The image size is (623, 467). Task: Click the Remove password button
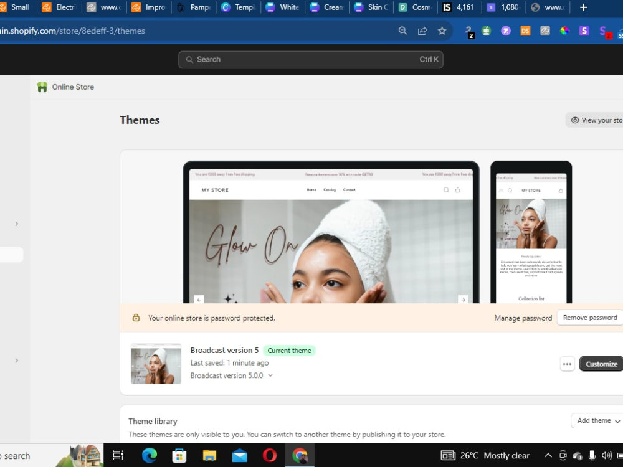point(590,318)
